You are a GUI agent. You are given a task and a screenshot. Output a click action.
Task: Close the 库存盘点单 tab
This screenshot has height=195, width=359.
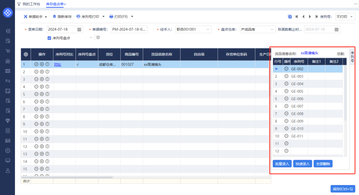pos(65,4)
